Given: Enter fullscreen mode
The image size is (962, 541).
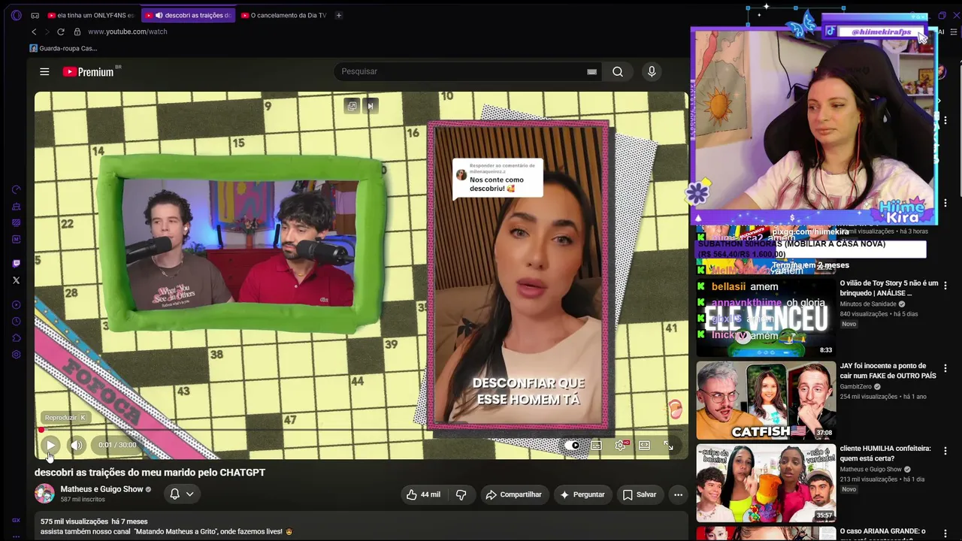Looking at the screenshot, I should click(x=668, y=445).
